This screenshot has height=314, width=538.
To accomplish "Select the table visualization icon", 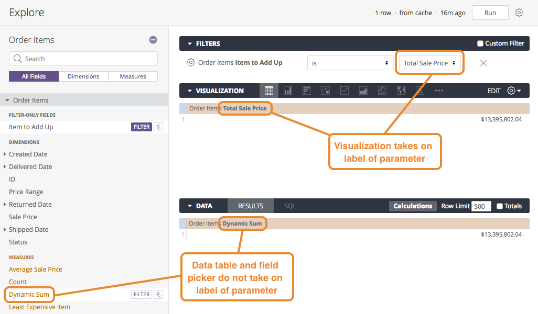I will 269,91.
